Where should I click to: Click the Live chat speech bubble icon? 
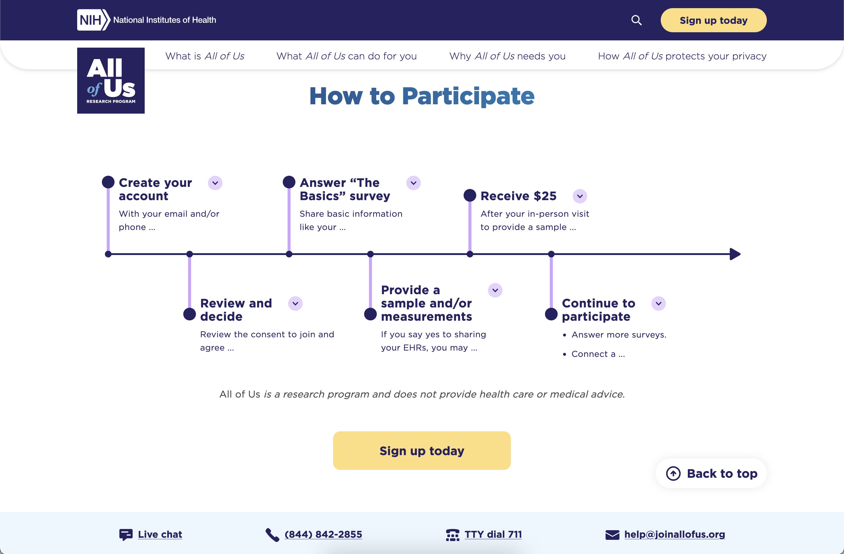click(x=126, y=534)
